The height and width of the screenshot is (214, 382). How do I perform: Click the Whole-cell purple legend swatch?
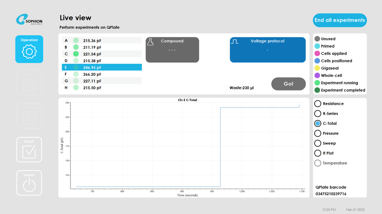[x=317, y=76]
